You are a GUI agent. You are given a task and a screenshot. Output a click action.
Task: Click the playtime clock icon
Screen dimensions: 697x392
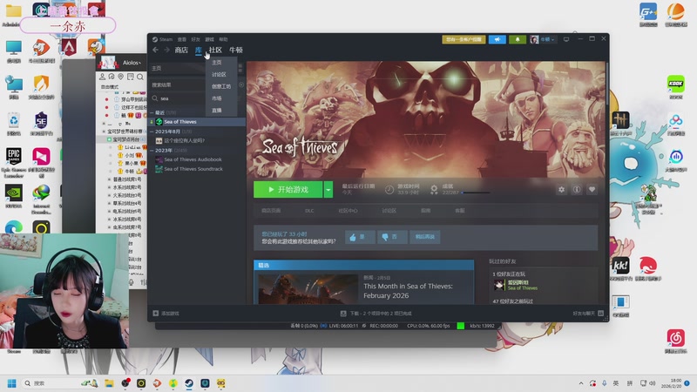coord(389,190)
